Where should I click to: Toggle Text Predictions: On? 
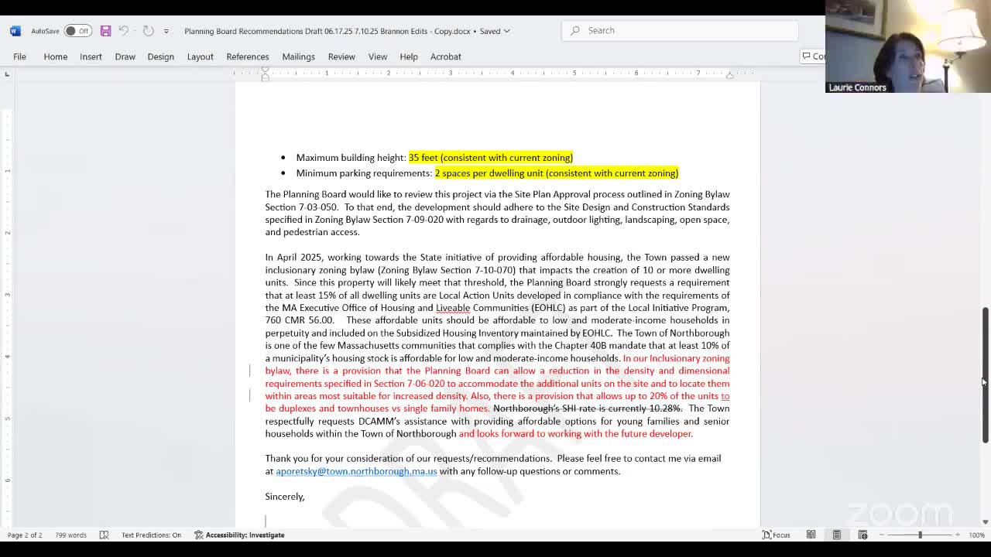pos(151,535)
